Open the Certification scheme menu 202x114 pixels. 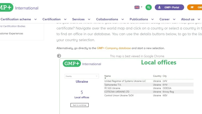click(x=16, y=19)
